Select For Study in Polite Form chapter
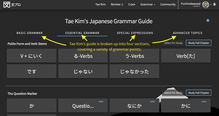 (173, 43)
